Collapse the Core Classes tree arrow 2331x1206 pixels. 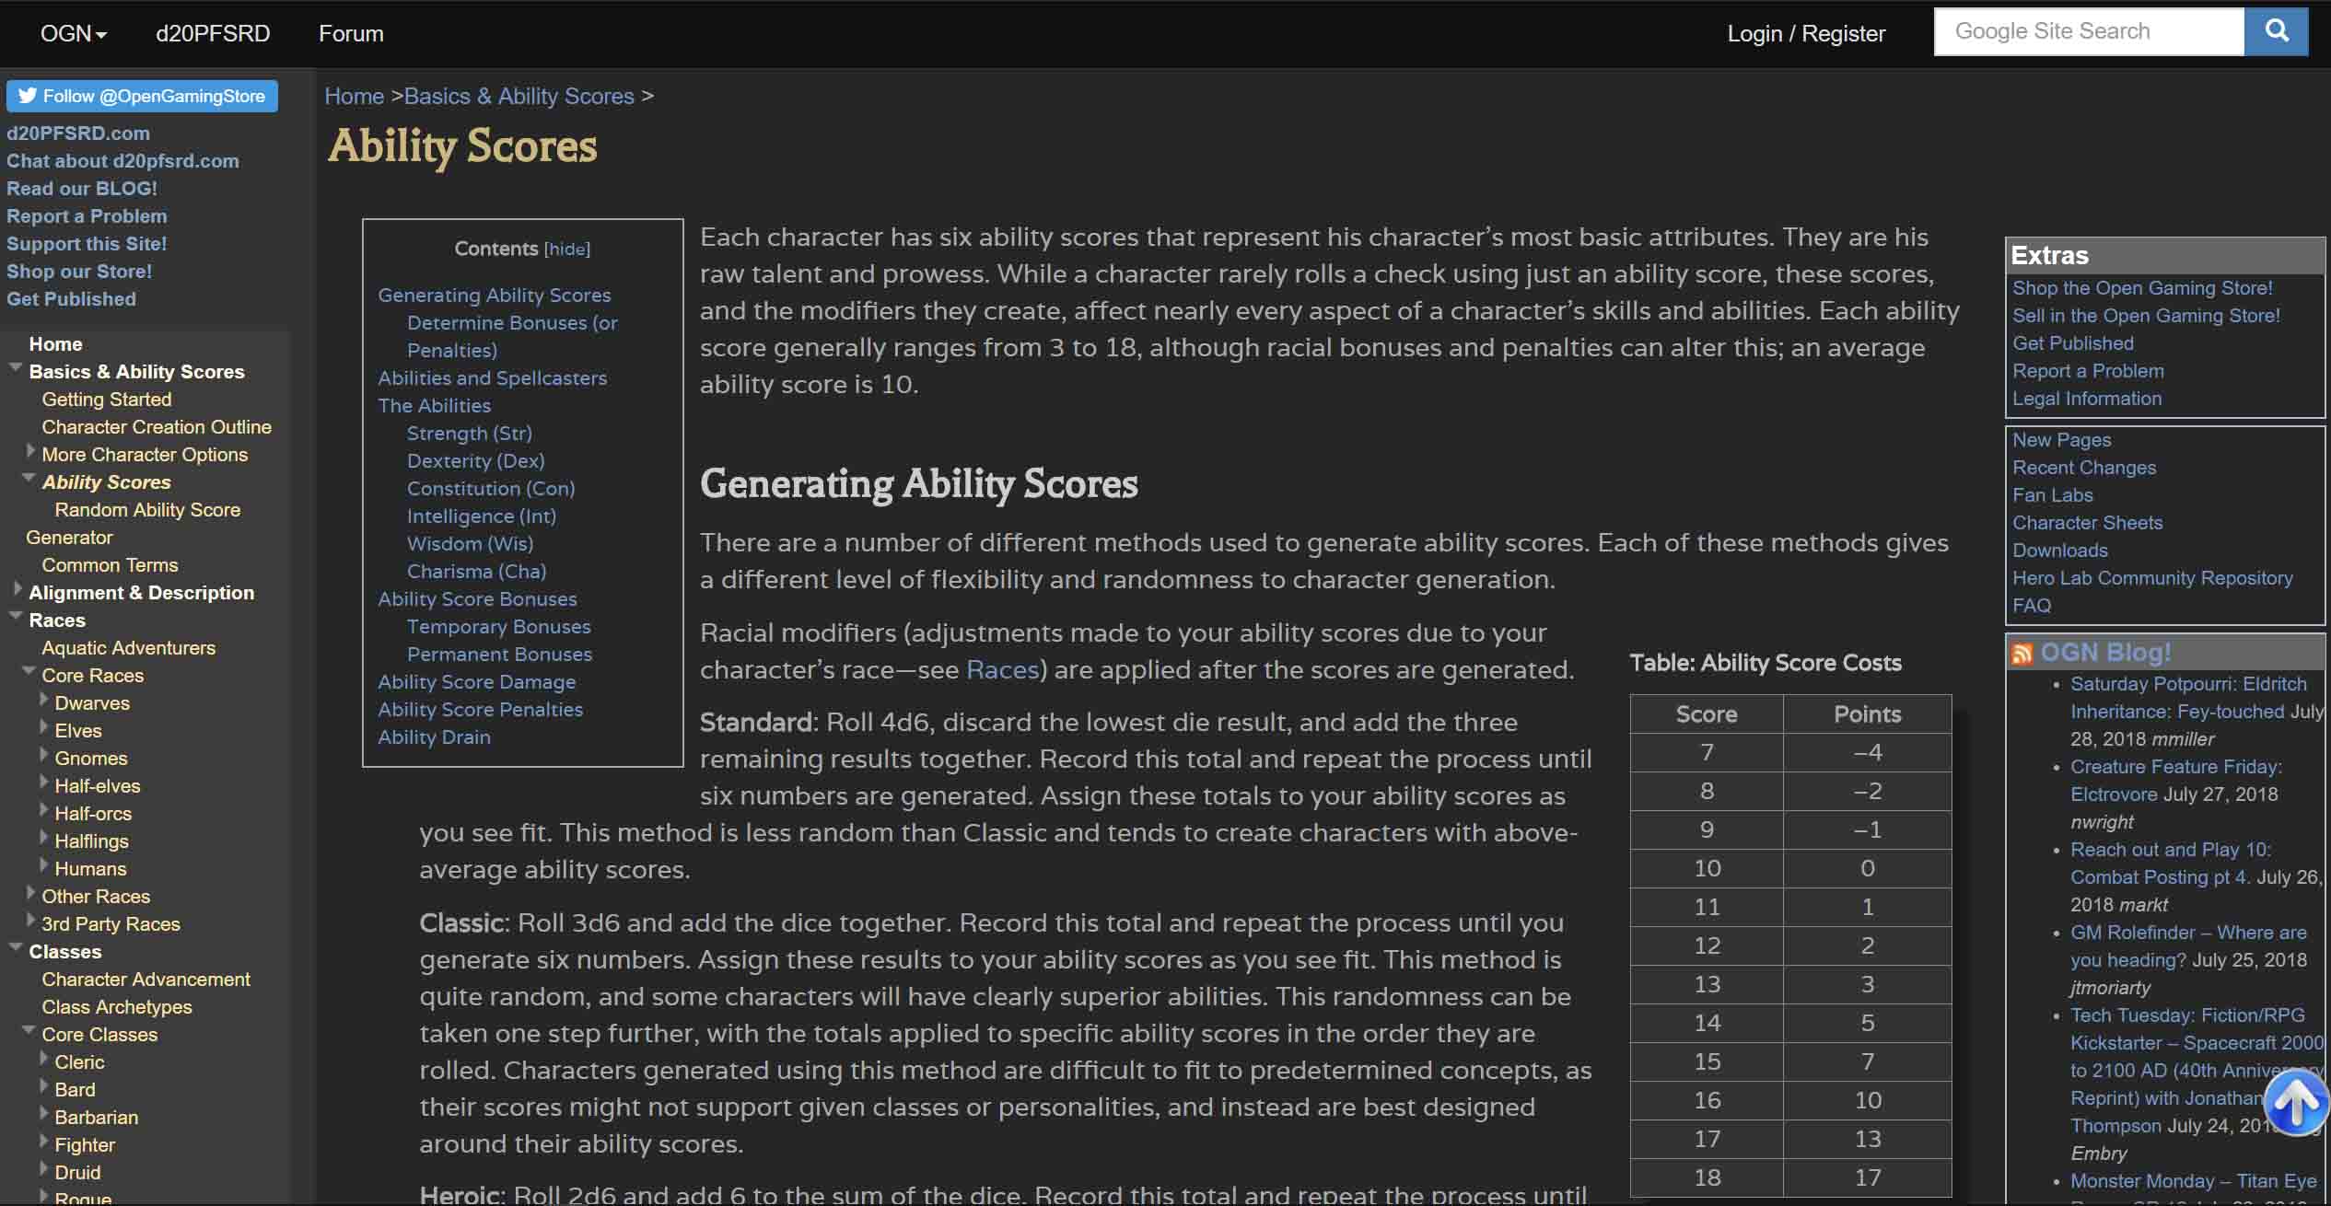29,1031
